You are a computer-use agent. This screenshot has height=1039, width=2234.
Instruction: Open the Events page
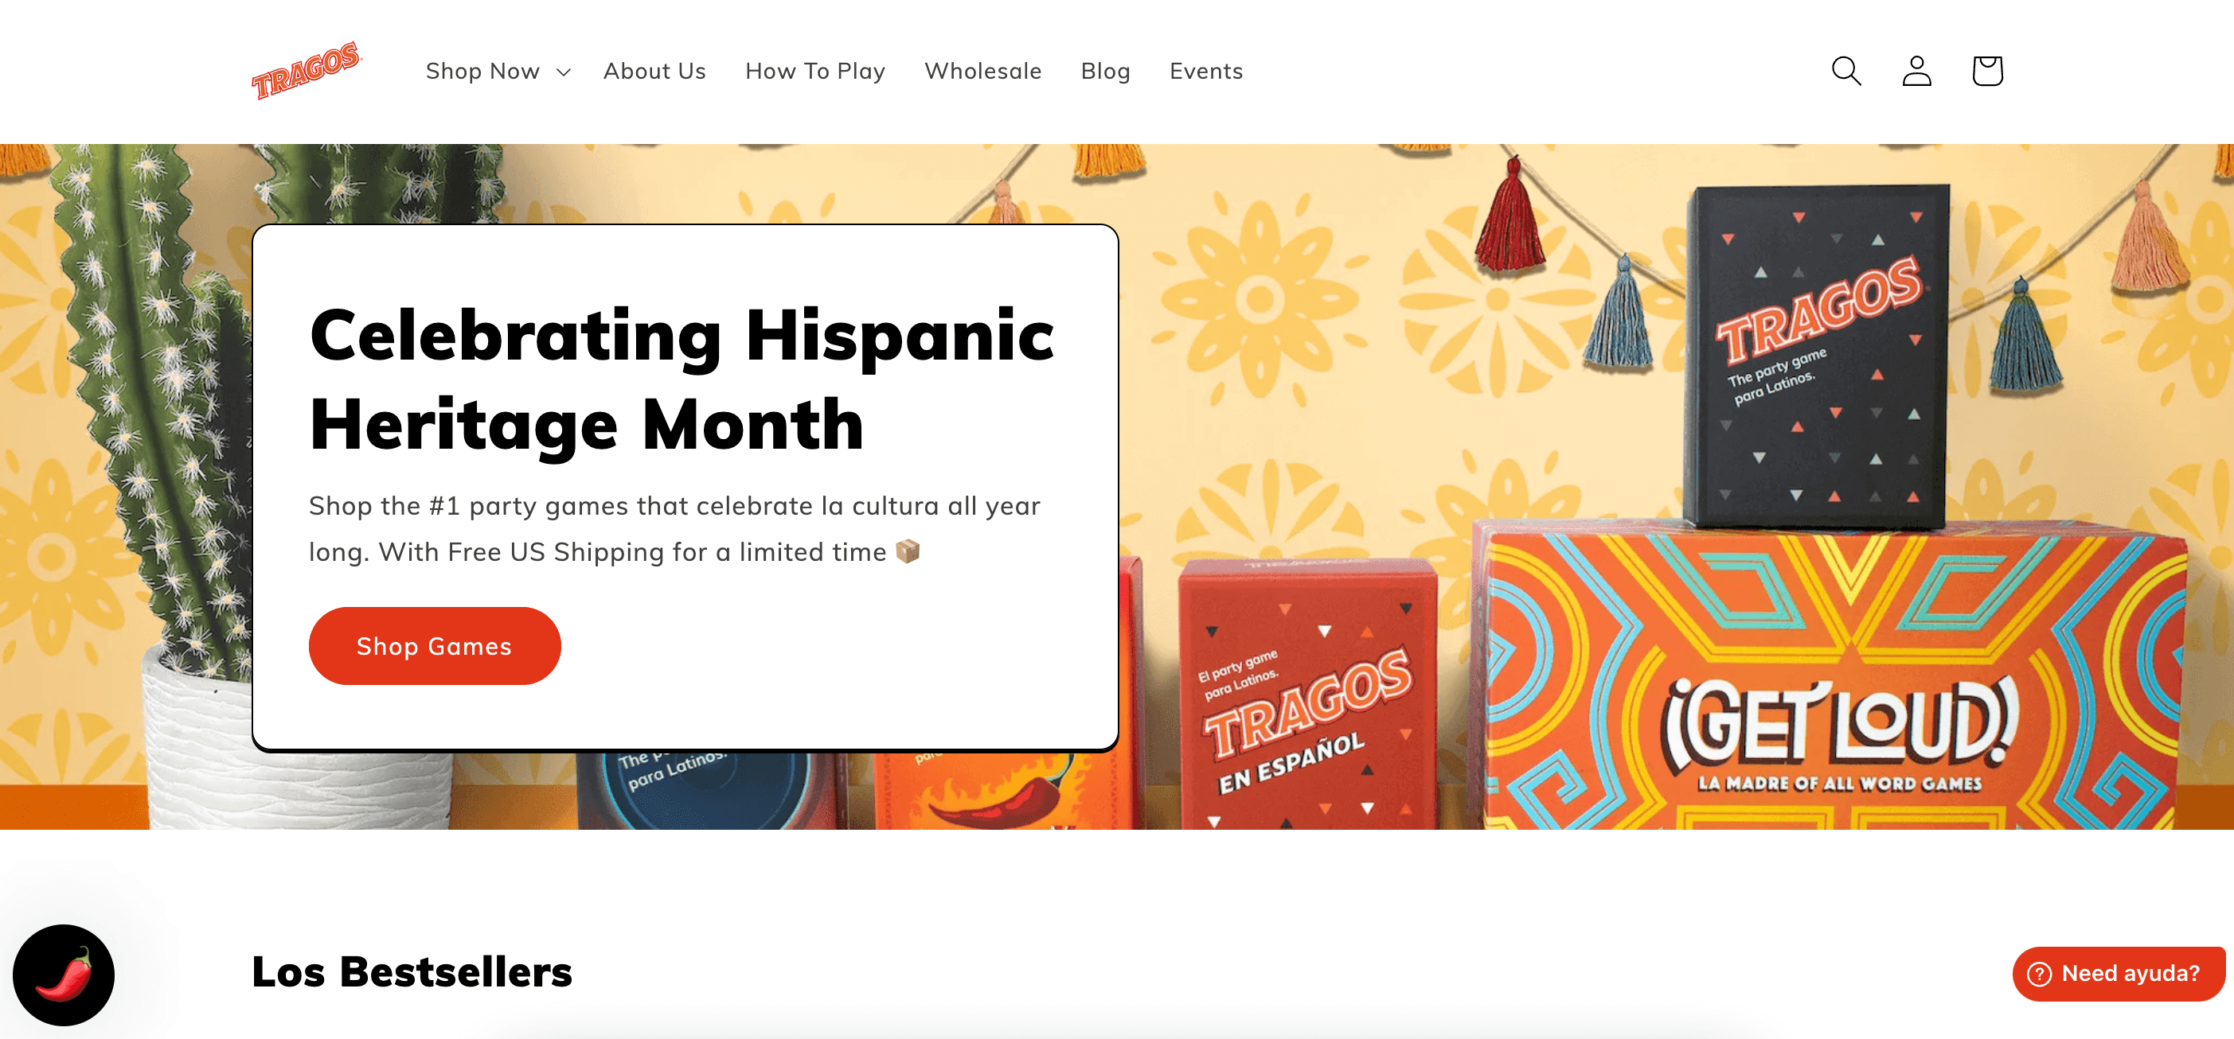1205,71
